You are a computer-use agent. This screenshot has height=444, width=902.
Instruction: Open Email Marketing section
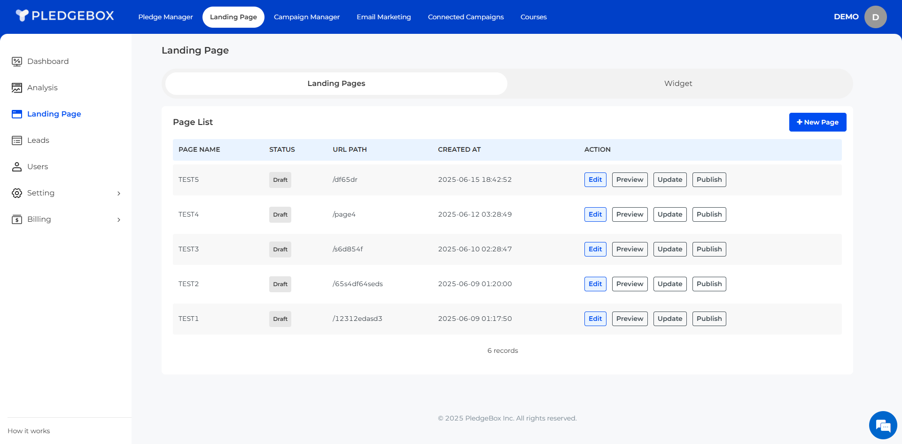[384, 17]
